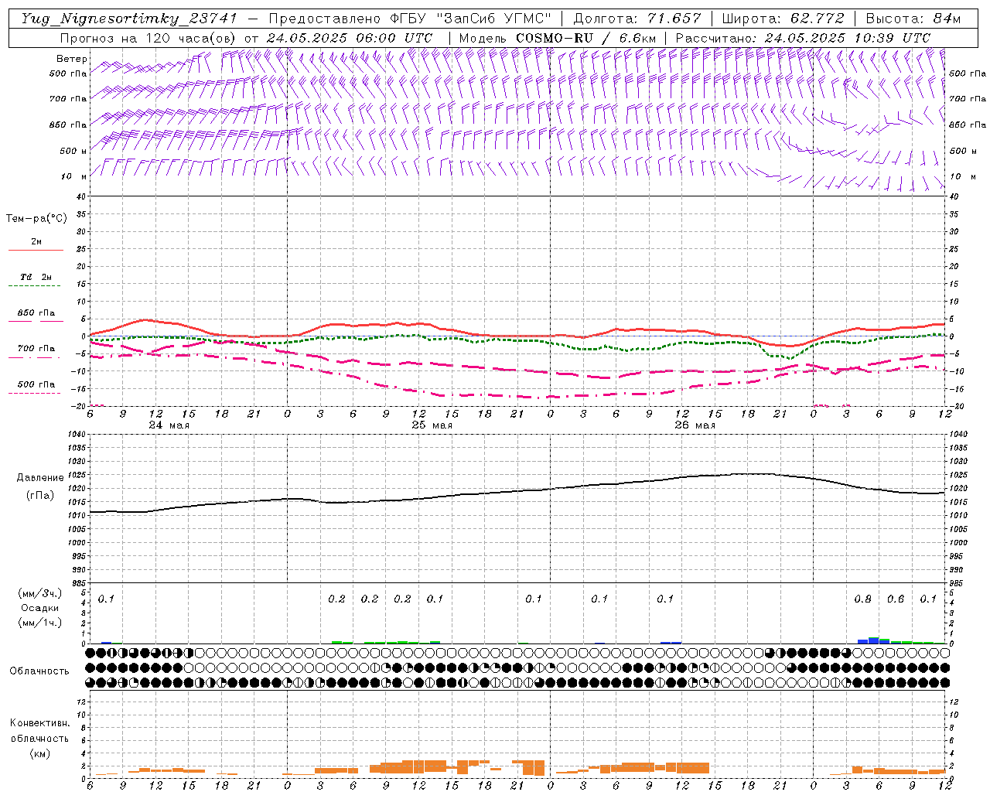Select the 25 мая date label
Viewport: 990px width, 792px height.
432,425
